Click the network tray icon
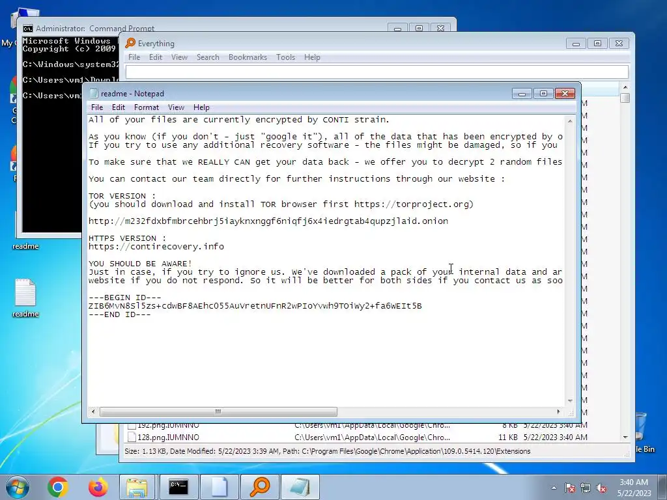Screen dimensions: 667x500 [x=586, y=488]
